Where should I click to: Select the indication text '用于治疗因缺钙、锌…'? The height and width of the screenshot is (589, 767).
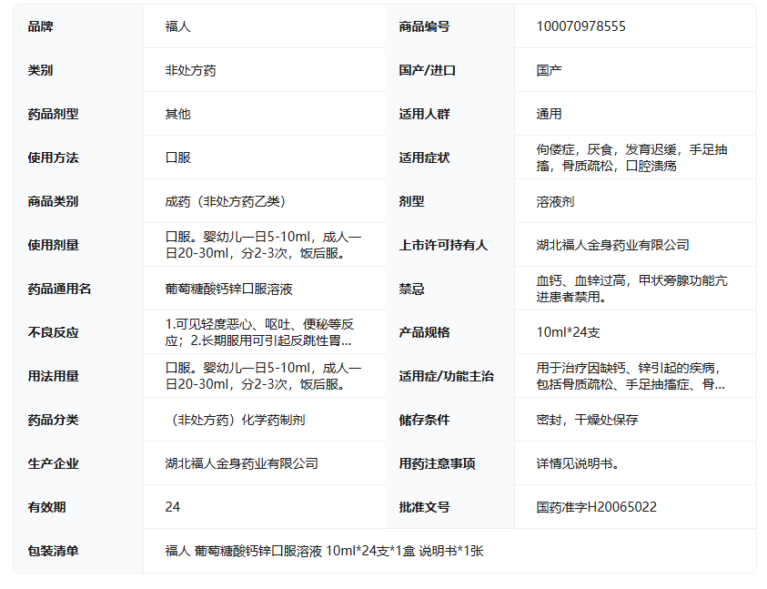631,376
